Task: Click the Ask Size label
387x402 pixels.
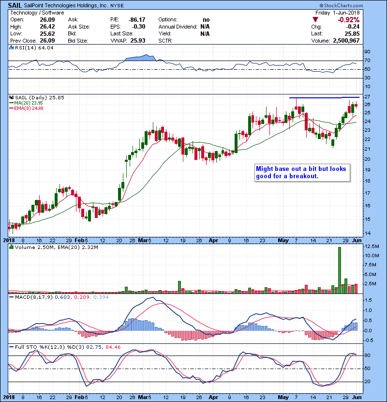Action: tap(79, 27)
